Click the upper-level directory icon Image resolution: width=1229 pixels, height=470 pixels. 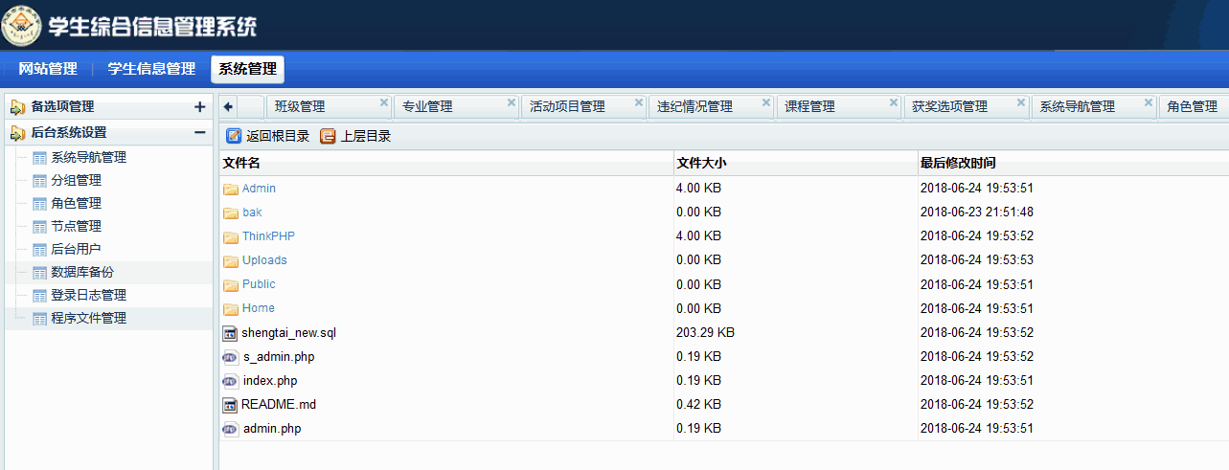point(328,136)
